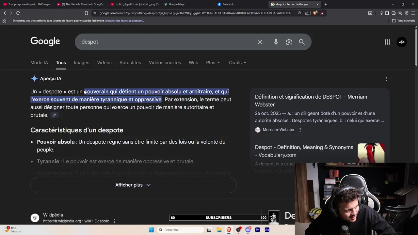This screenshot has width=418, height=235.
Task: Open Merriam-Webster result three-dot menu
Action: click(x=300, y=130)
